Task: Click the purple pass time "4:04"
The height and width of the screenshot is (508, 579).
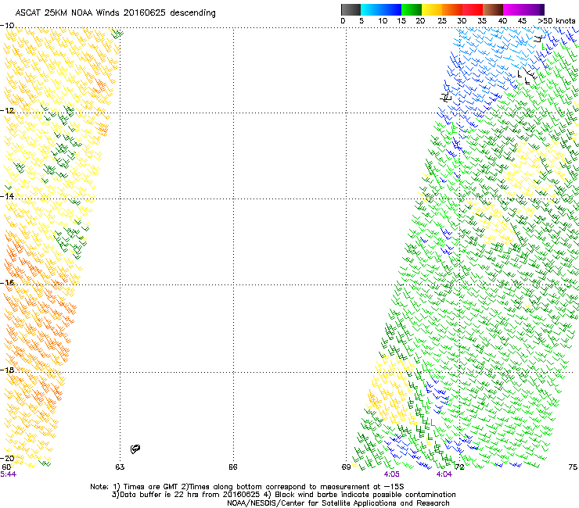Action: point(444,474)
